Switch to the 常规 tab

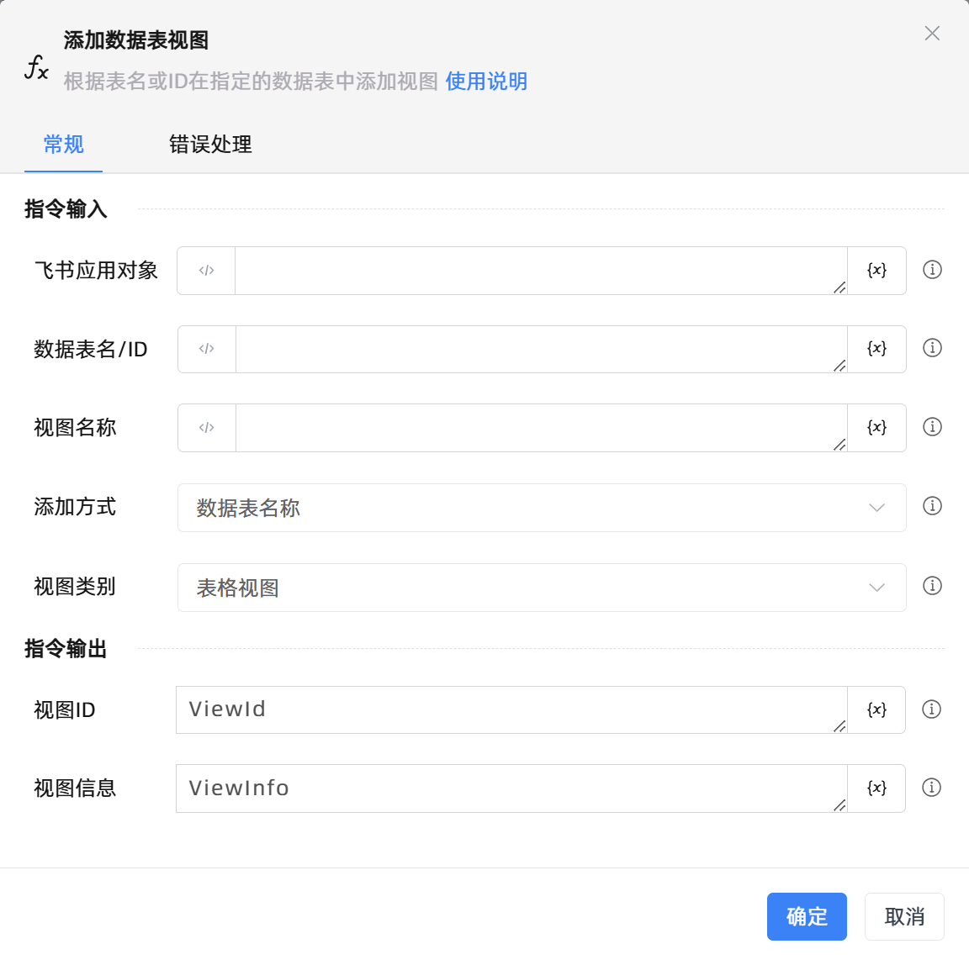tap(63, 145)
